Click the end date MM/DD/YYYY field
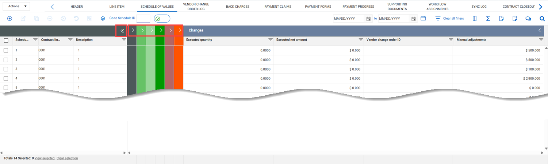Screen dimensions: 548x164 (394, 19)
